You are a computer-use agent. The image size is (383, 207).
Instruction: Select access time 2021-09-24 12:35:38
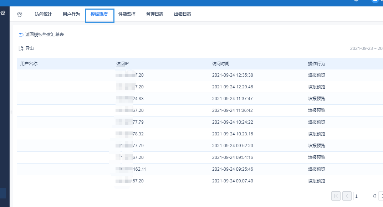coord(233,75)
